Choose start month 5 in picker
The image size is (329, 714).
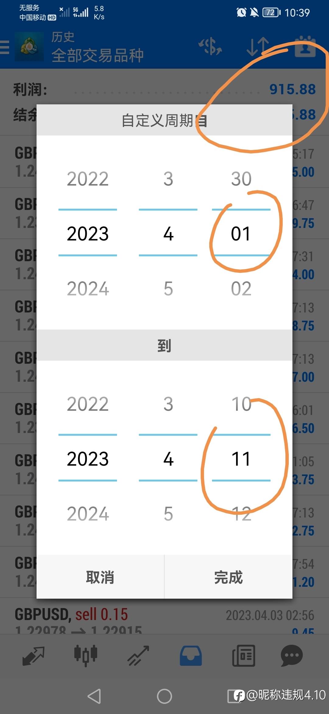pyautogui.click(x=168, y=289)
